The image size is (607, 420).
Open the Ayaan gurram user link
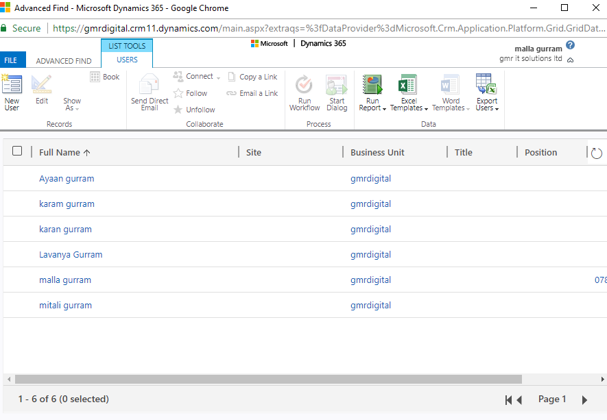(x=67, y=179)
